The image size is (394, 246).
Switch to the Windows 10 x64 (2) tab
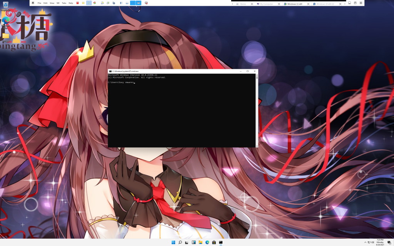325,4
